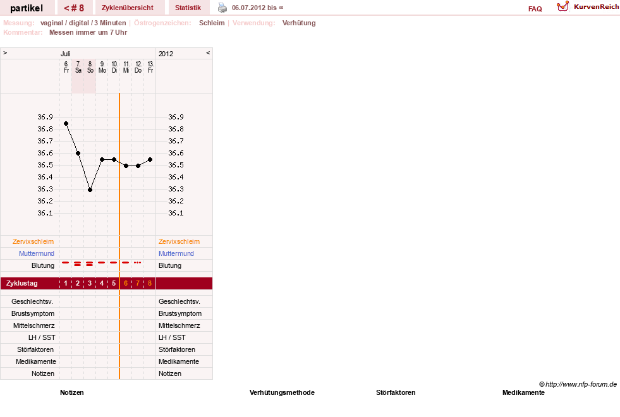Select the temperature point on 6. Fr
620x417 pixels.
pyautogui.click(x=66, y=124)
